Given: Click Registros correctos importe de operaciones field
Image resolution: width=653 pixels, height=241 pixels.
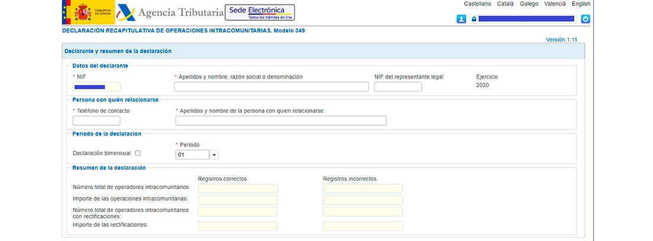Looking at the screenshot, I should click(238, 200).
